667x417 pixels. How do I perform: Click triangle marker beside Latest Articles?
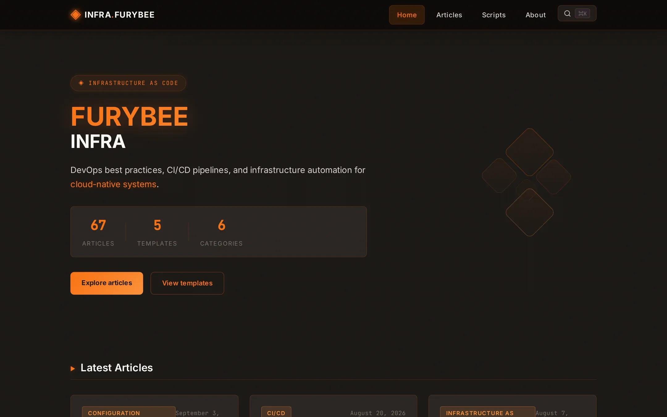coord(73,369)
